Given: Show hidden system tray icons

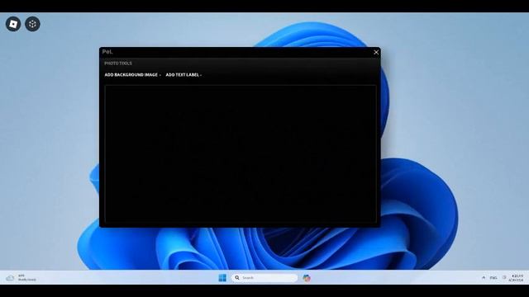Looking at the screenshot, I should (x=484, y=278).
